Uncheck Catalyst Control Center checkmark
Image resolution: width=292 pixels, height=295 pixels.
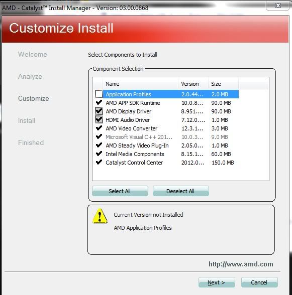99,162
